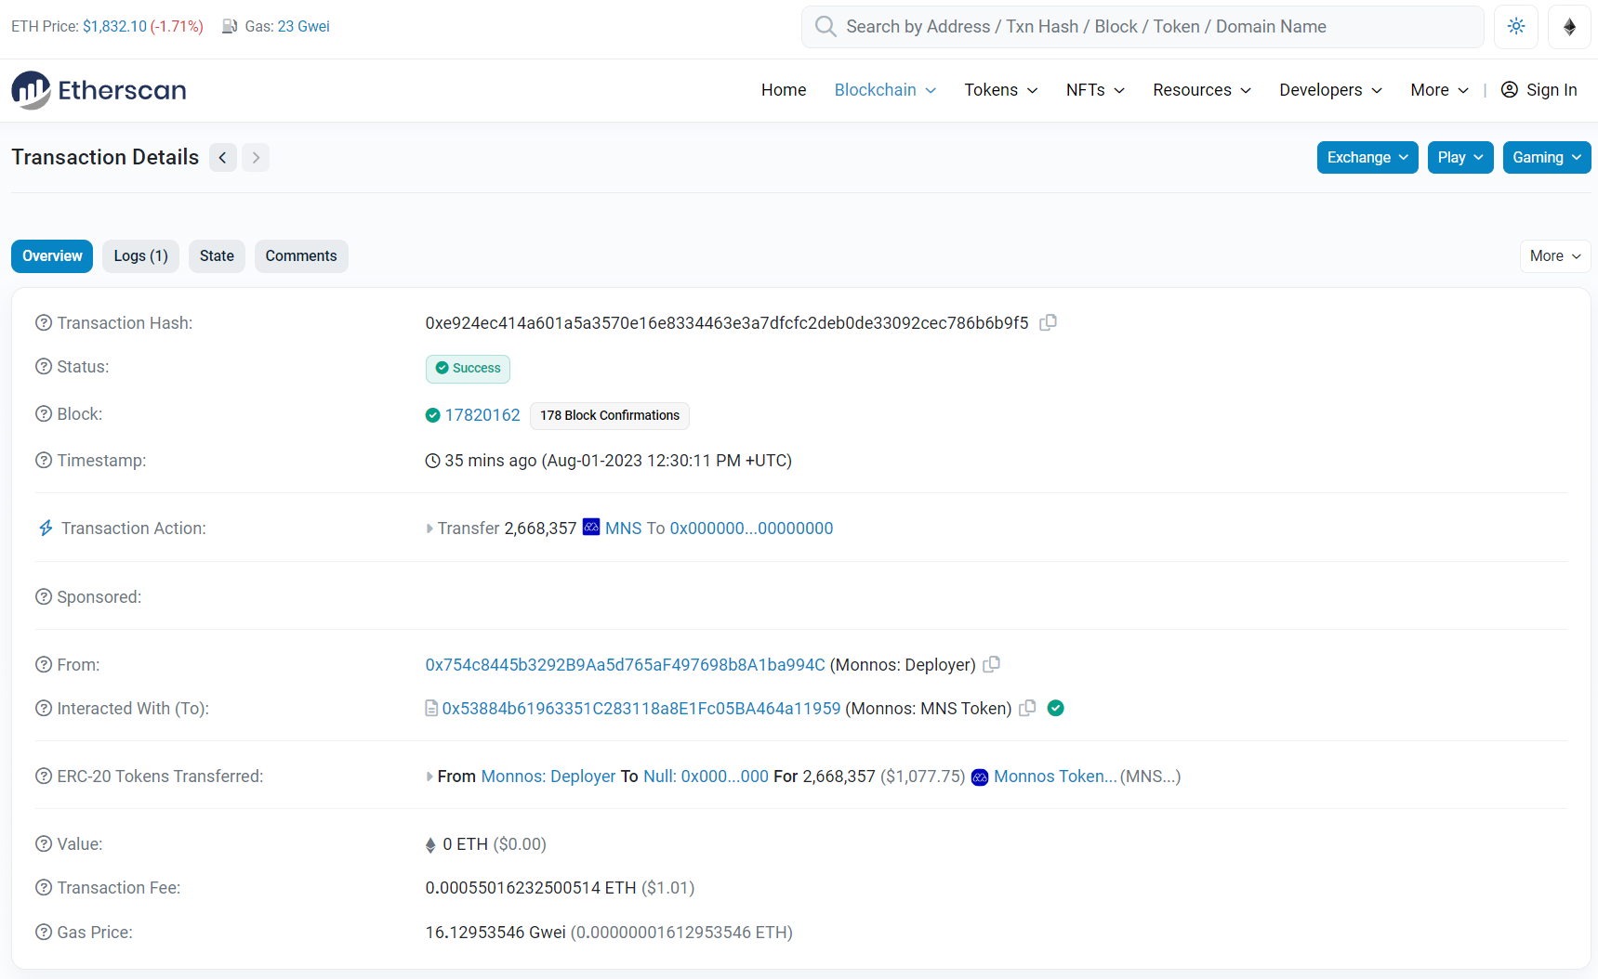Click green check icon beside block number

[x=432, y=415]
